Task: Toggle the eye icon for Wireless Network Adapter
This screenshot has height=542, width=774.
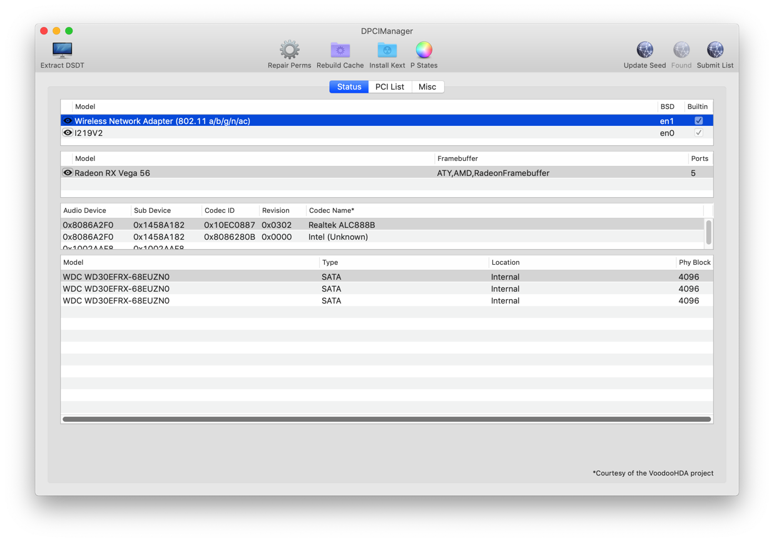Action: 68,121
